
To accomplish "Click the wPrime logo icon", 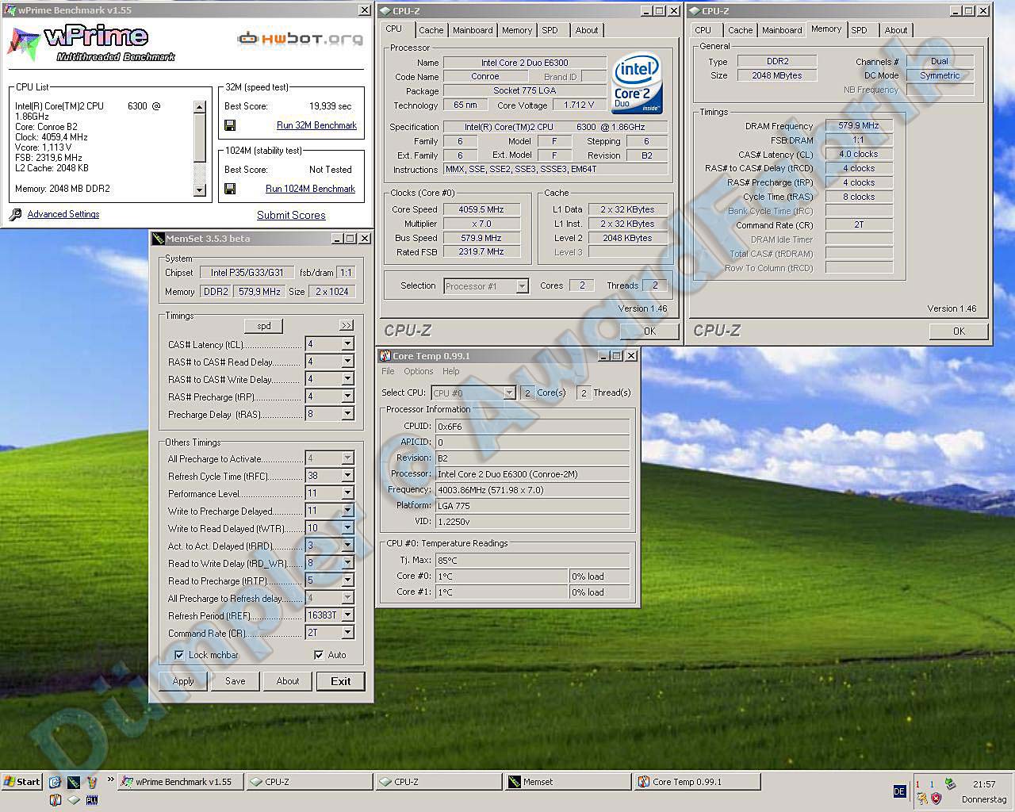I will click(x=24, y=43).
